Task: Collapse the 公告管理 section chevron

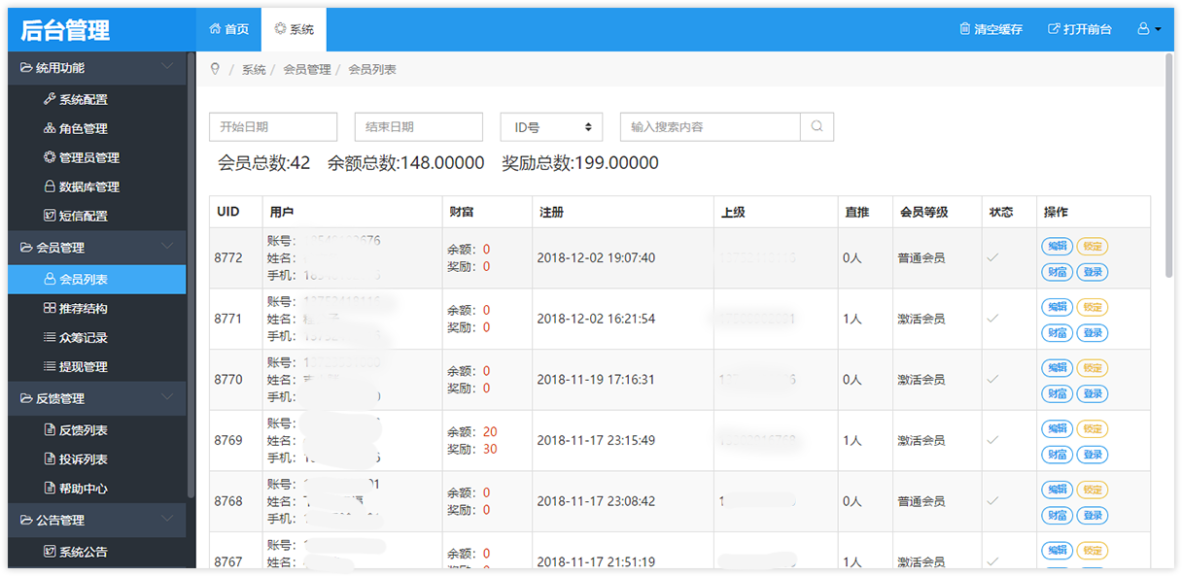Action: click(x=167, y=519)
